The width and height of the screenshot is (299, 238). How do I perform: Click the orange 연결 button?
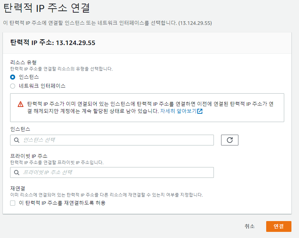(278, 226)
